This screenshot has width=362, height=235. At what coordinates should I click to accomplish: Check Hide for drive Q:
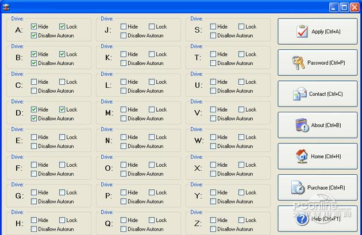tap(124, 220)
